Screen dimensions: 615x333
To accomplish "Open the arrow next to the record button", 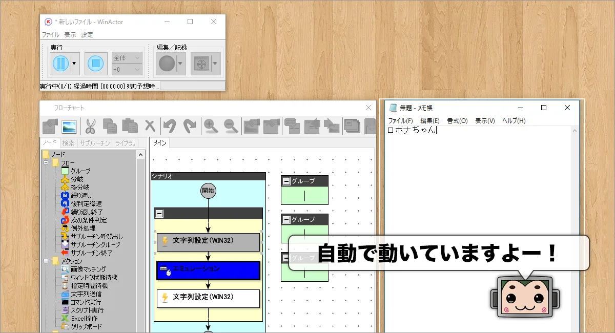I will (180, 64).
